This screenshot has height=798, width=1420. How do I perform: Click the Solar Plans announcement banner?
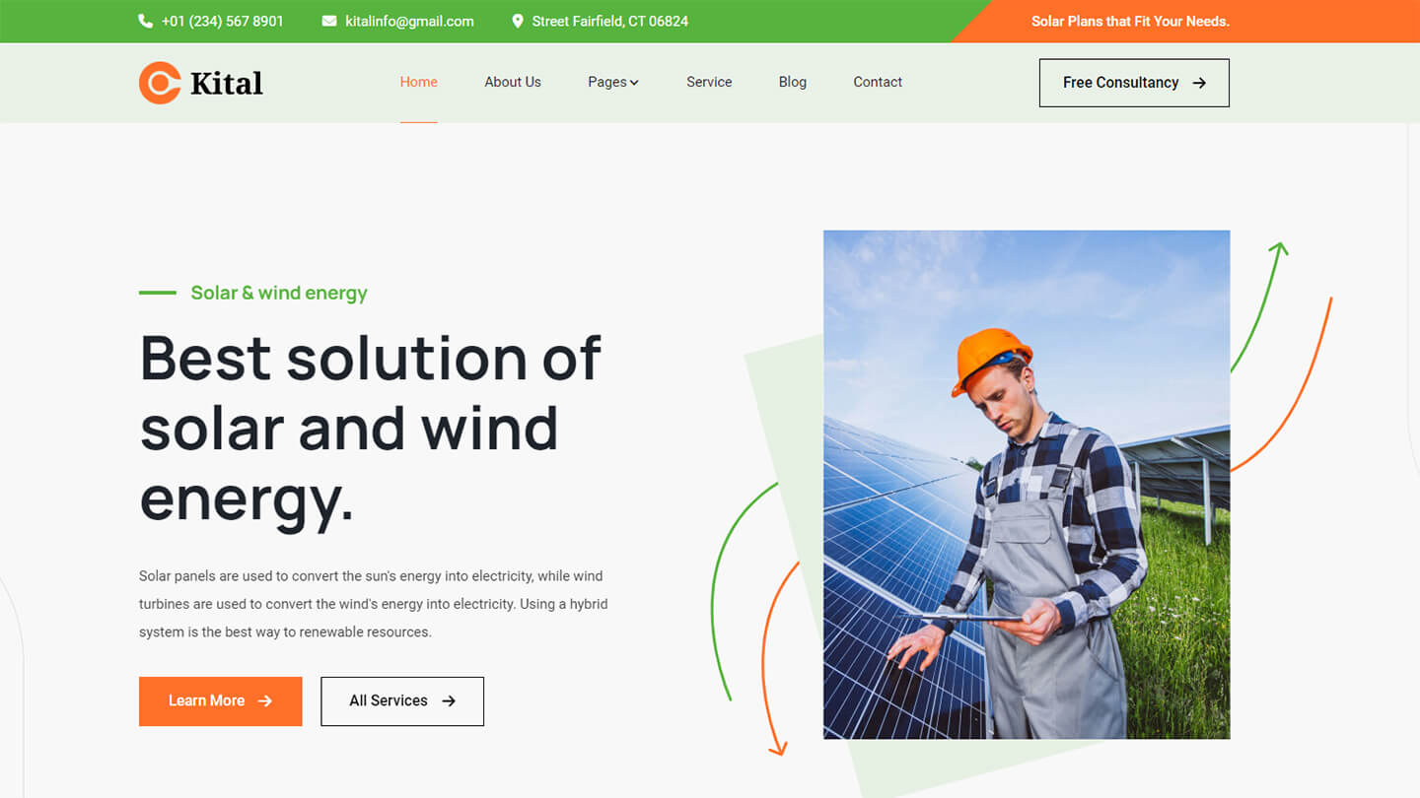pos(1130,21)
